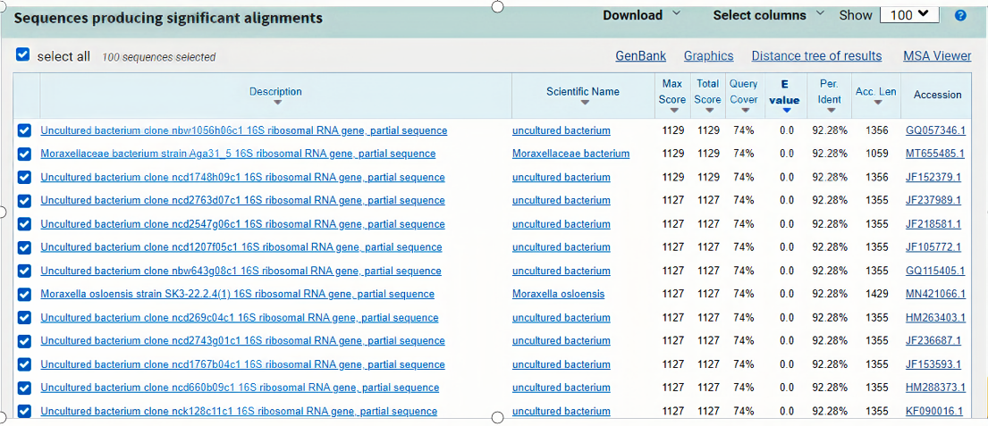The width and height of the screenshot is (988, 426).
Task: Open the Show 100 results selector
Action: [908, 15]
